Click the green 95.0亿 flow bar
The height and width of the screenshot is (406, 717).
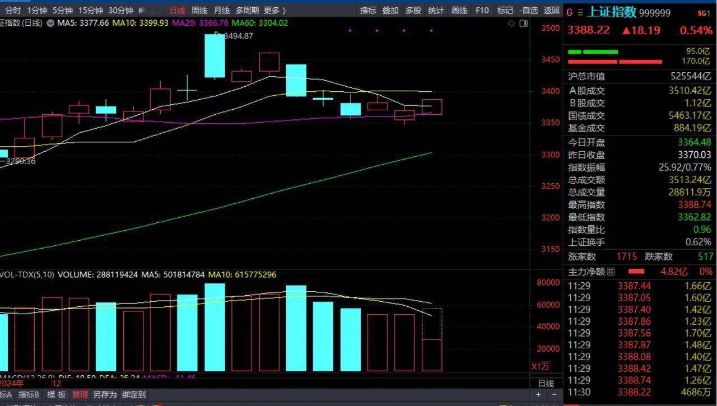point(593,52)
